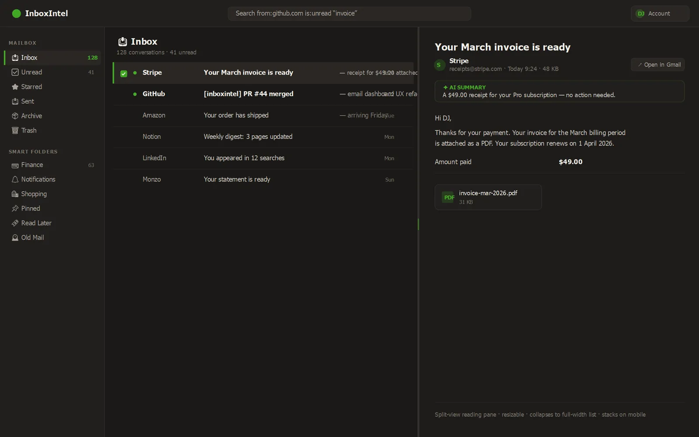This screenshot has height=437, width=699.
Task: Open the Inbox mailbox
Action: pyautogui.click(x=52, y=58)
